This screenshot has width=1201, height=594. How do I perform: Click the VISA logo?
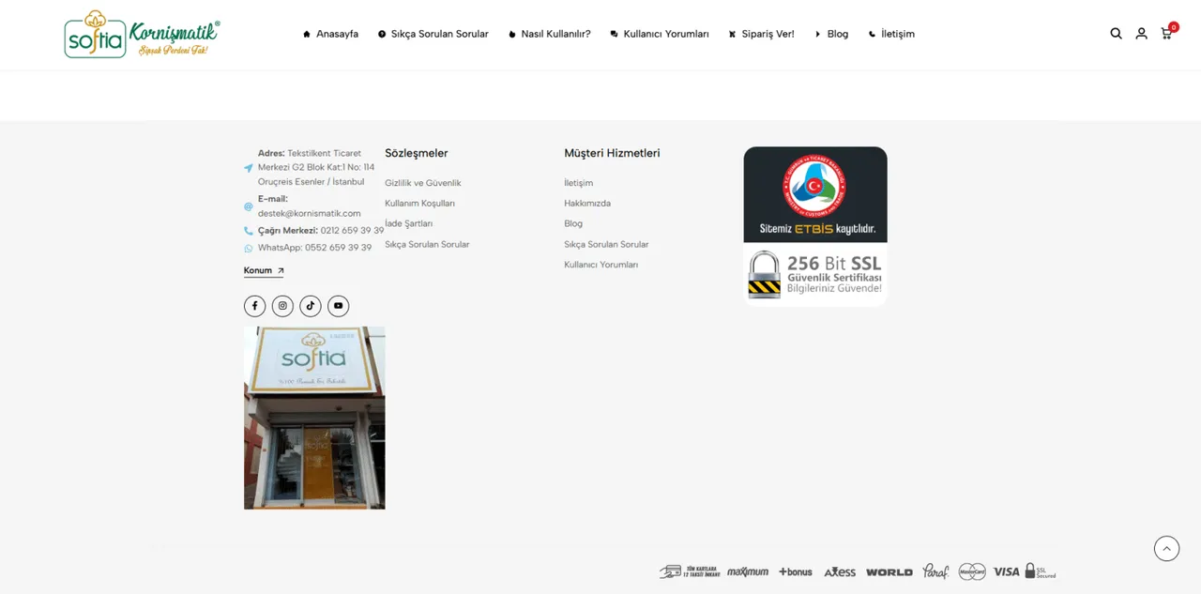pyautogui.click(x=1006, y=571)
